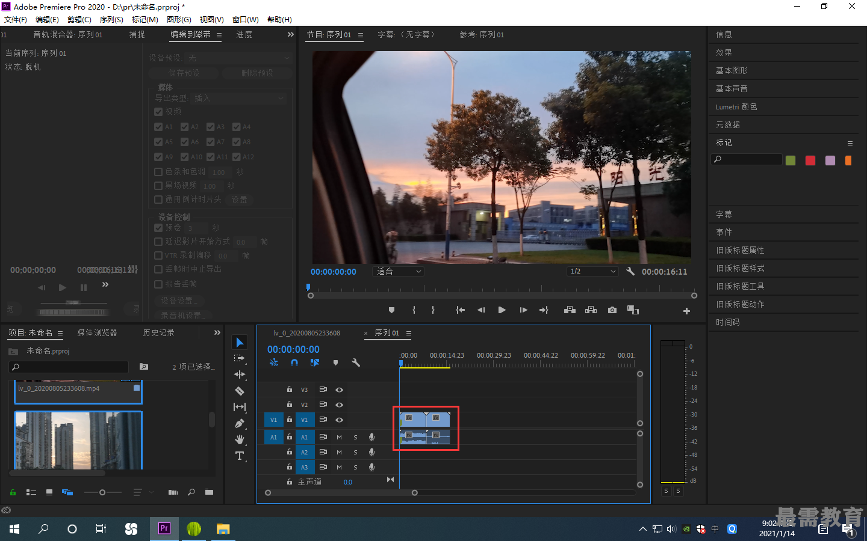867x541 pixels.
Task: Step forward one frame in program monitor
Action: pyautogui.click(x=523, y=310)
